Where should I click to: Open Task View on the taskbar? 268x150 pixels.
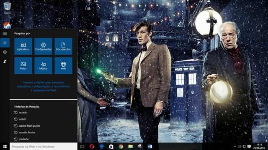click(x=82, y=146)
